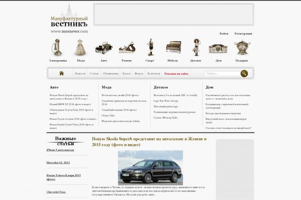Select the Мода dress icon
This screenshot has width=301, height=200.
pyautogui.click(x=80, y=47)
